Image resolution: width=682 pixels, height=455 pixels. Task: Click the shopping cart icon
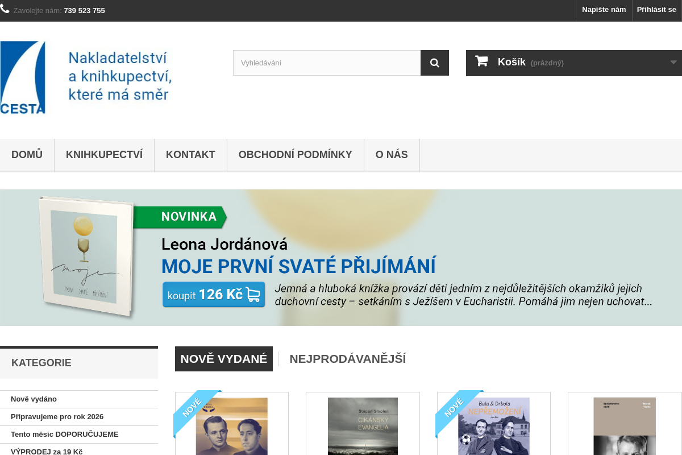tap(481, 61)
